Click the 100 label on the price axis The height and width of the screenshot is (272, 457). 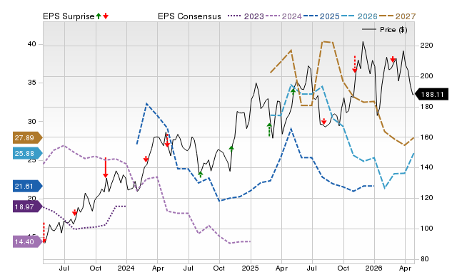coord(426,229)
